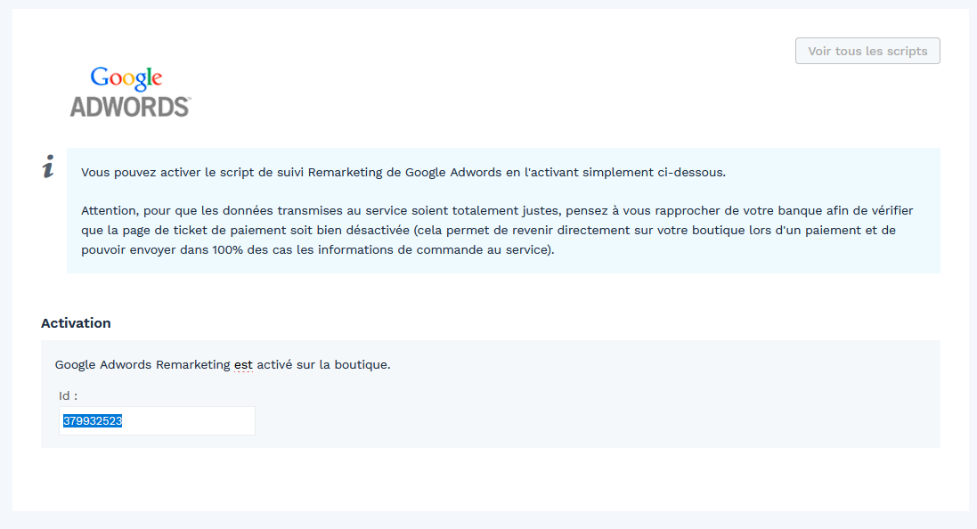Click the paragraph starting 'Attention, pour que les données'
Viewport: 977px width, 529px height.
[497, 230]
